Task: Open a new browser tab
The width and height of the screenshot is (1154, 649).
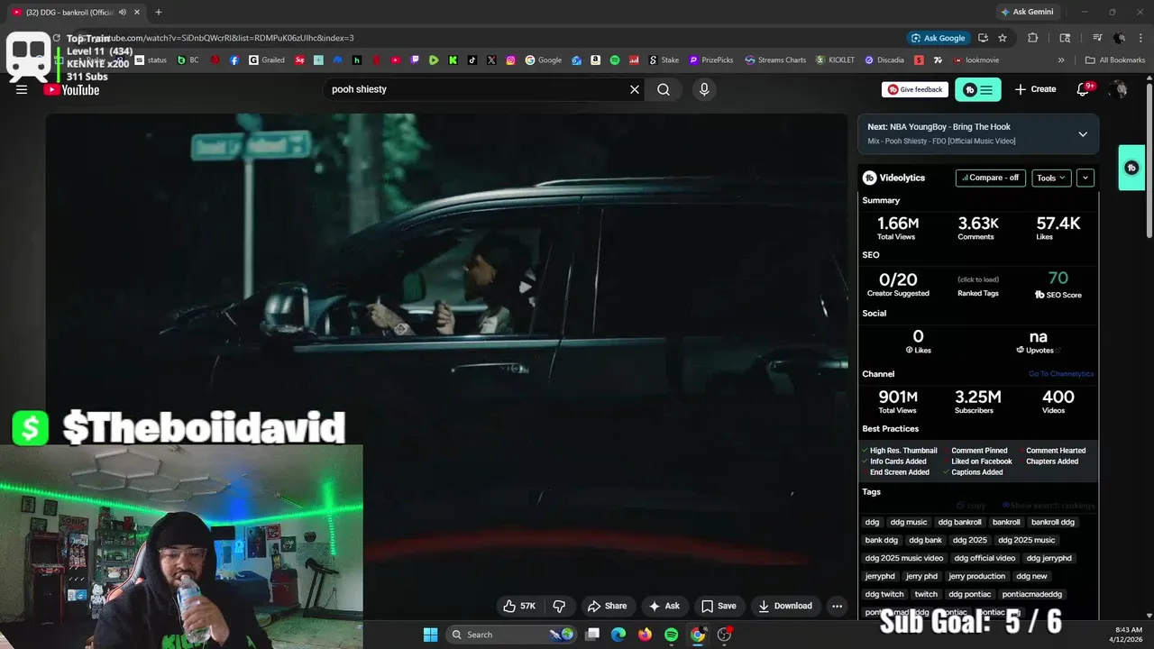Action: pyautogui.click(x=159, y=13)
